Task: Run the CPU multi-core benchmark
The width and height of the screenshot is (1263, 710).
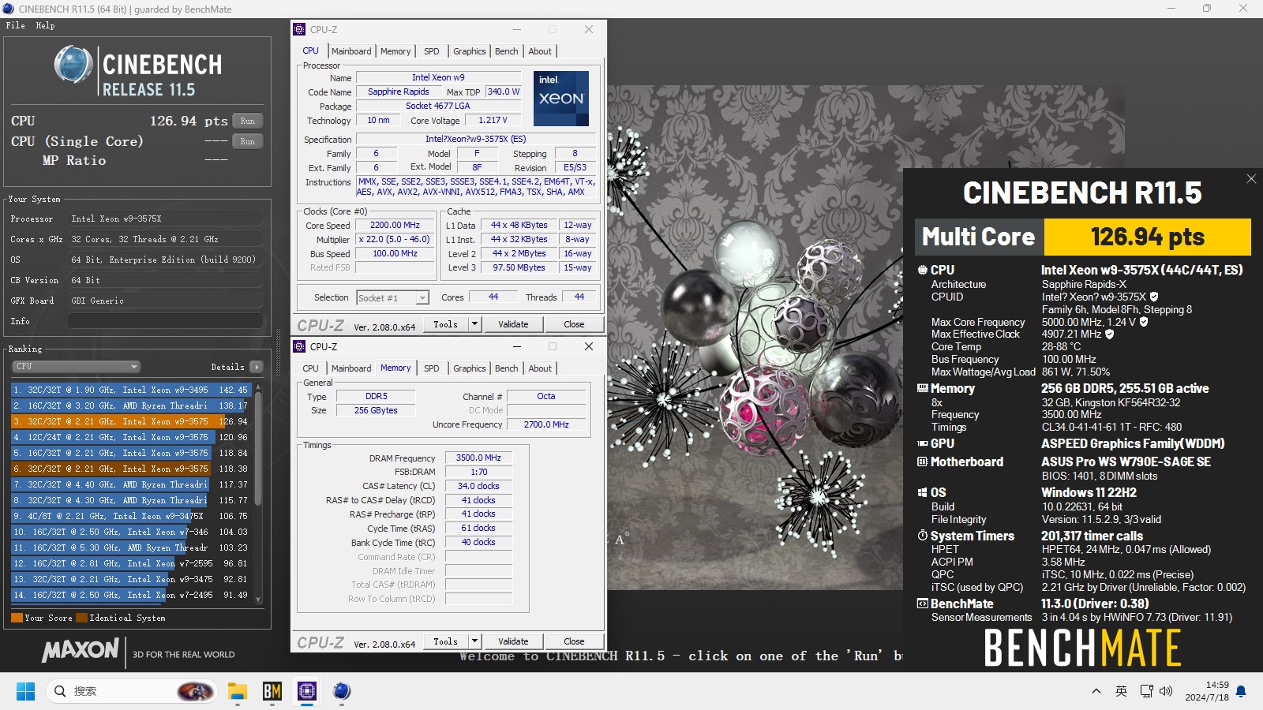Action: [x=248, y=121]
